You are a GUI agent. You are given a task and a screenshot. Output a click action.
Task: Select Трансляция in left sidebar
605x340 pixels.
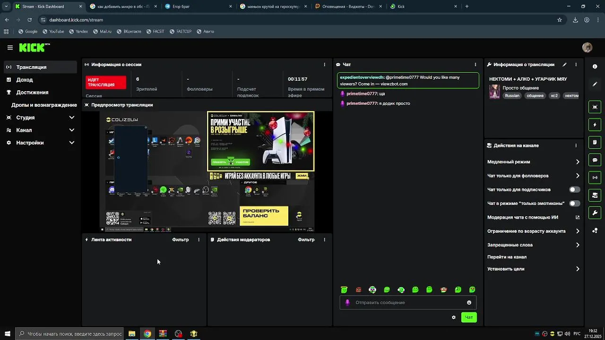tap(40, 67)
